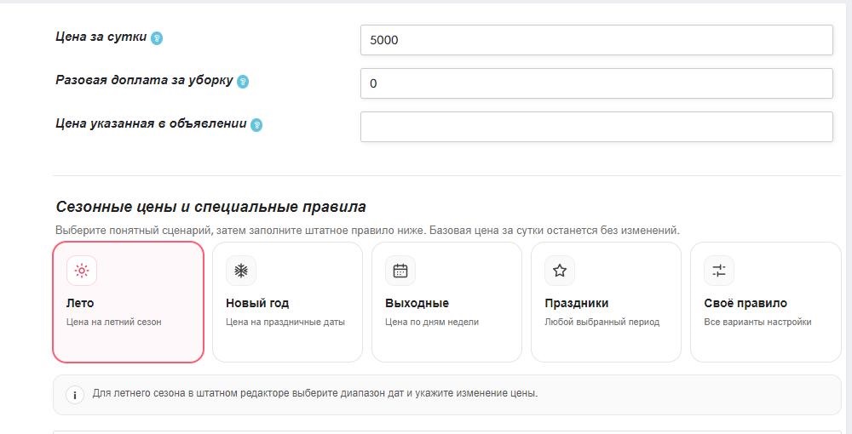Click the hint text Для летнего сезона
The width and height of the screenshot is (852, 434).
(315, 393)
